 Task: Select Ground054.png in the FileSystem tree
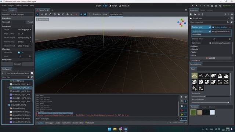tap(19, 109)
